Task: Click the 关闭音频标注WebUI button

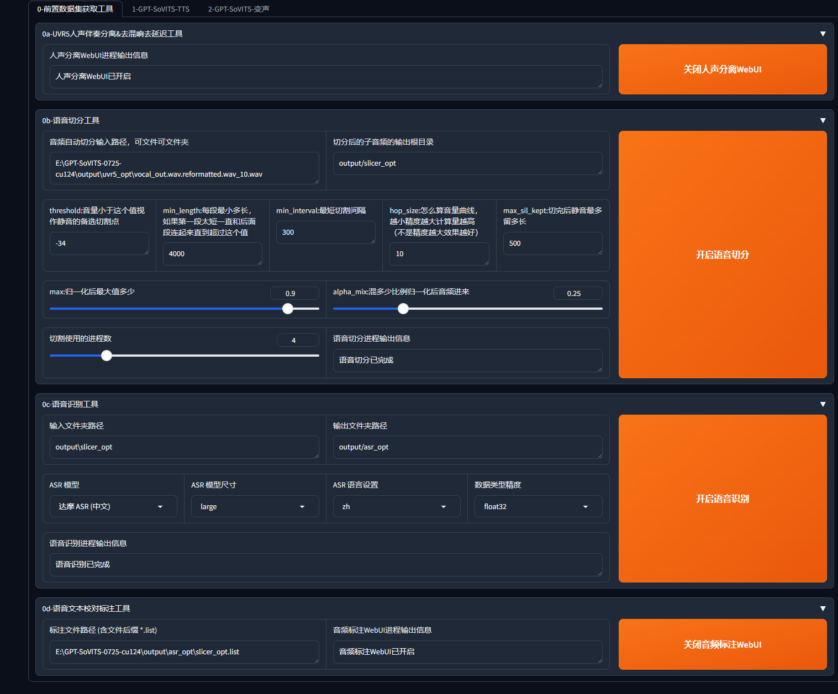Action: click(722, 644)
